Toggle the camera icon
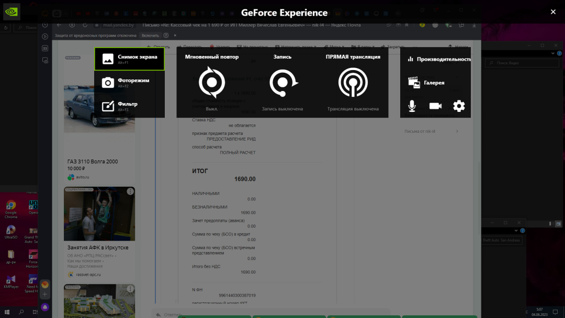Image resolution: width=565 pixels, height=318 pixels. pos(435,106)
